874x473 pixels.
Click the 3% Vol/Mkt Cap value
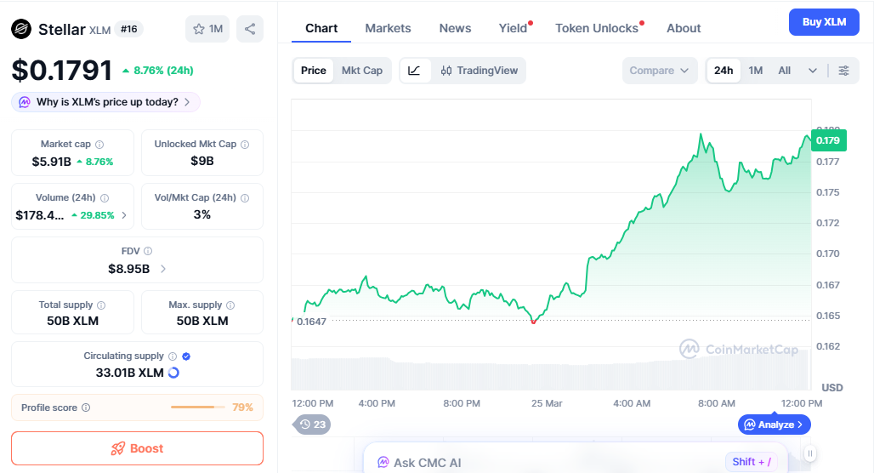pyautogui.click(x=201, y=214)
